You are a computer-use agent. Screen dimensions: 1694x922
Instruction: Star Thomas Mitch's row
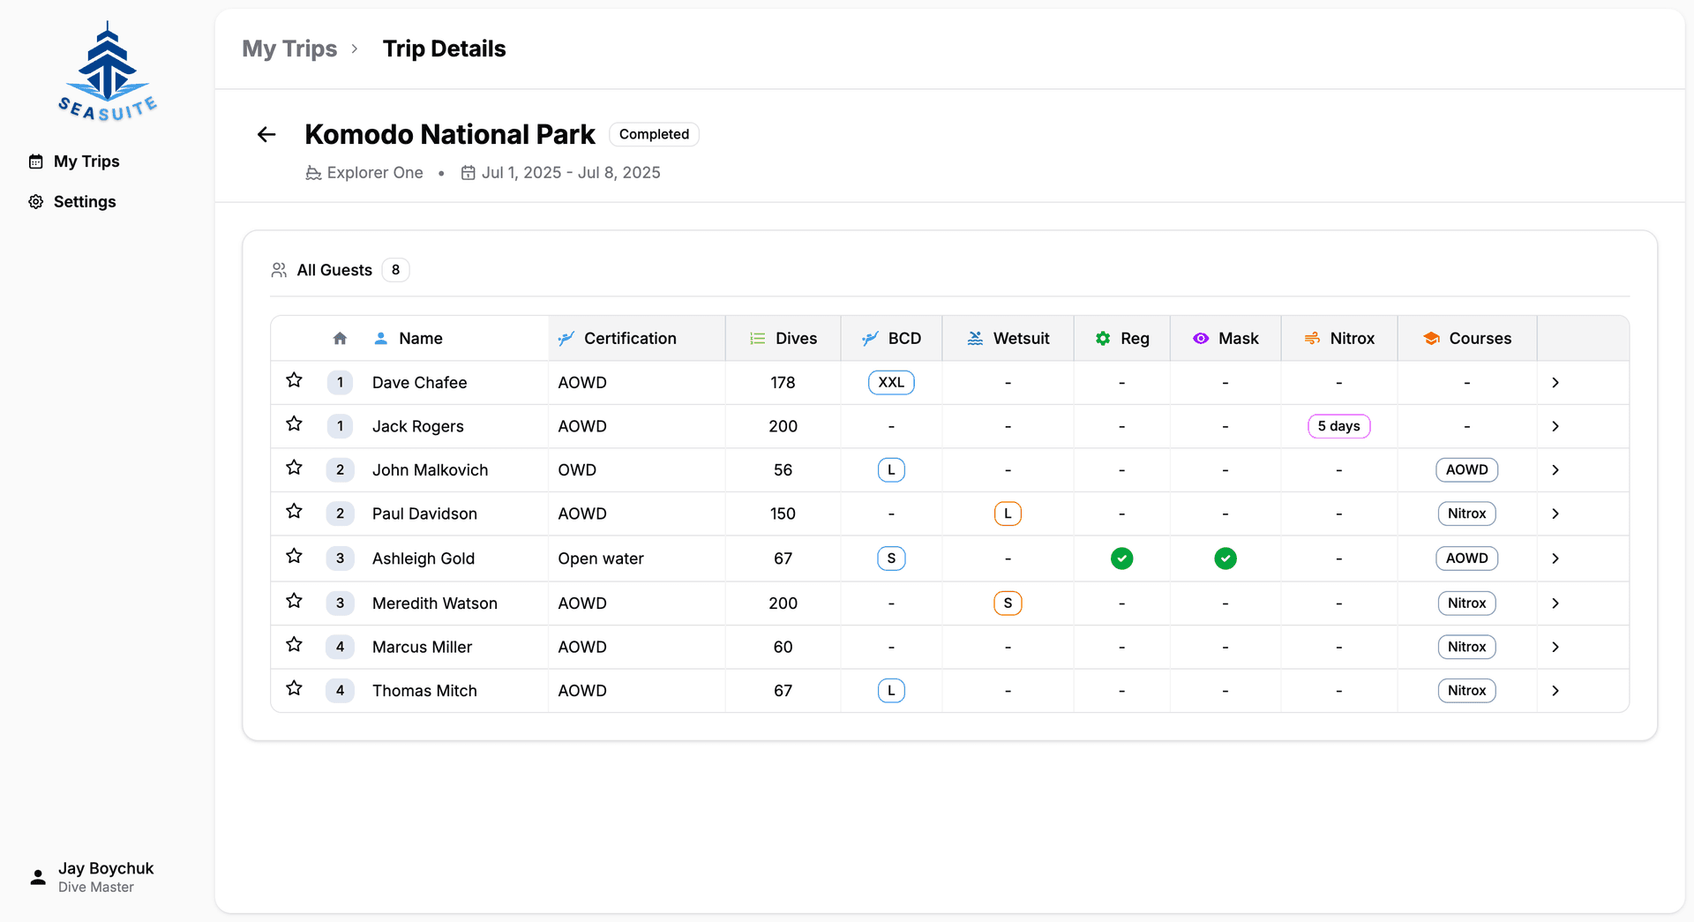pos(294,688)
